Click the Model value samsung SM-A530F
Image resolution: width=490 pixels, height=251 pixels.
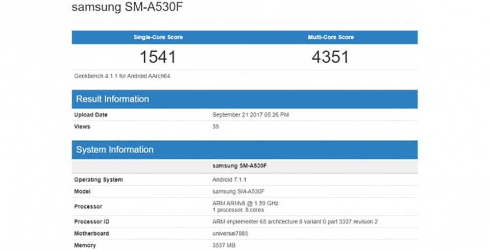tap(238, 191)
